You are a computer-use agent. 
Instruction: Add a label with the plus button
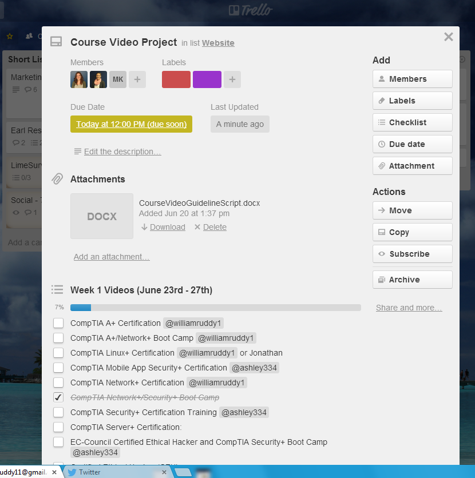point(232,79)
